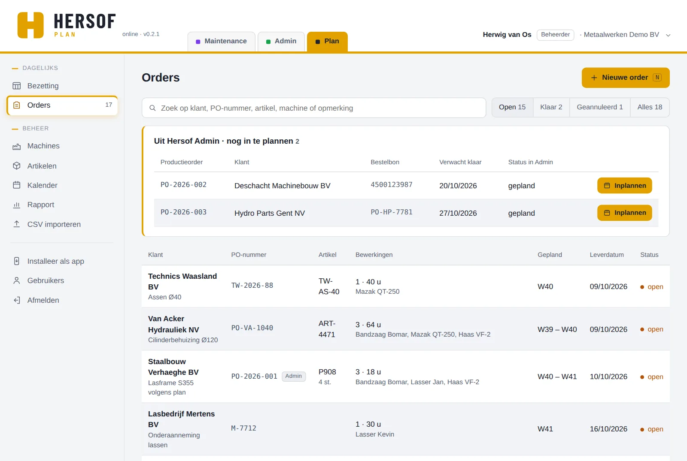687x461 pixels.
Task: Click Deschacht Machinebouw BV customer name
Action: (283, 186)
